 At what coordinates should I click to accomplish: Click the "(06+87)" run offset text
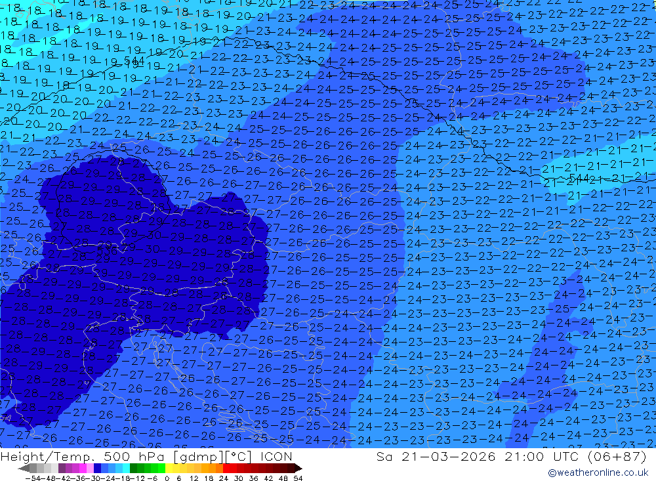point(617,456)
